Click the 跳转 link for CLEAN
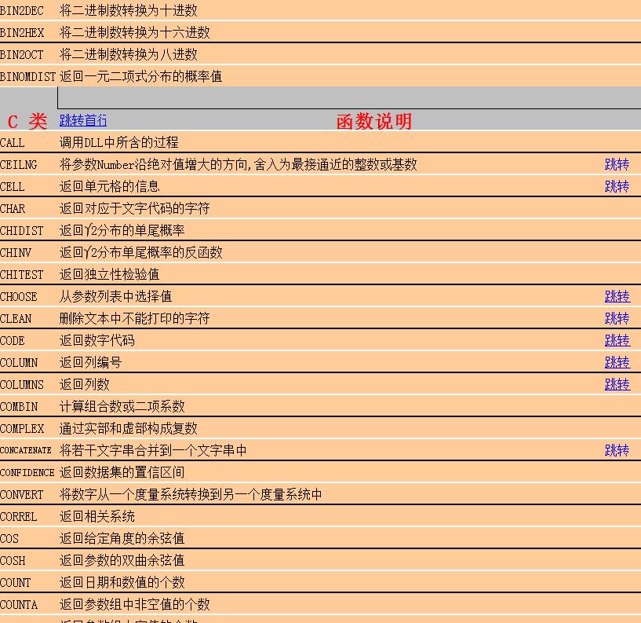This screenshot has height=623, width=641. (x=617, y=318)
